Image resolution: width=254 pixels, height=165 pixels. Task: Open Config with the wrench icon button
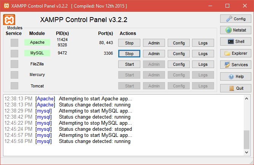[235, 19]
